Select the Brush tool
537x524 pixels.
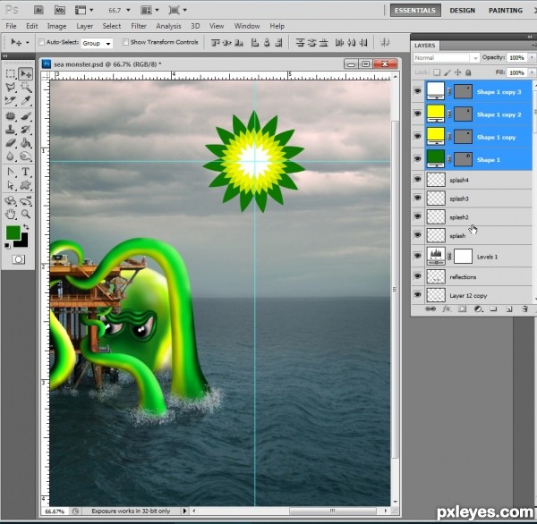(x=26, y=116)
